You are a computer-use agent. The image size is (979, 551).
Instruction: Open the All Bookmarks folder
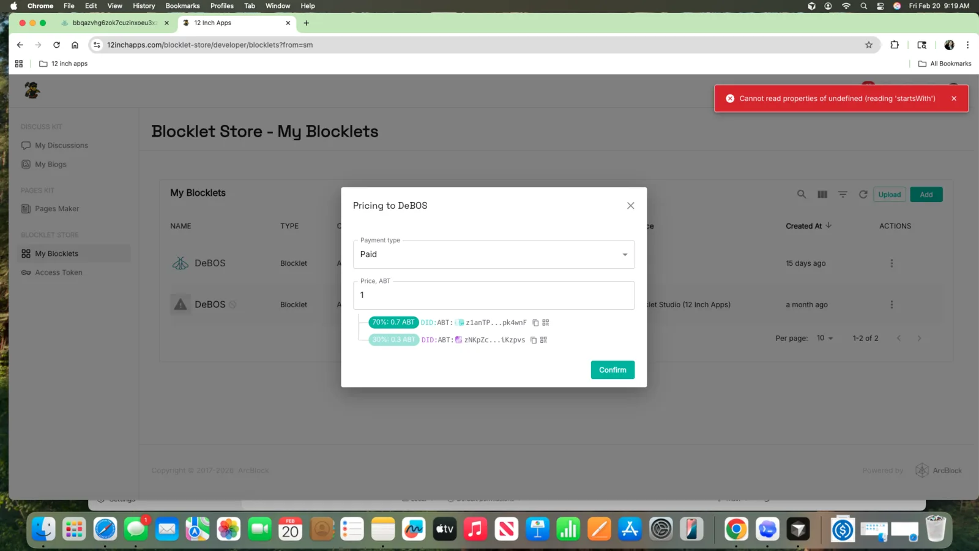pos(945,64)
